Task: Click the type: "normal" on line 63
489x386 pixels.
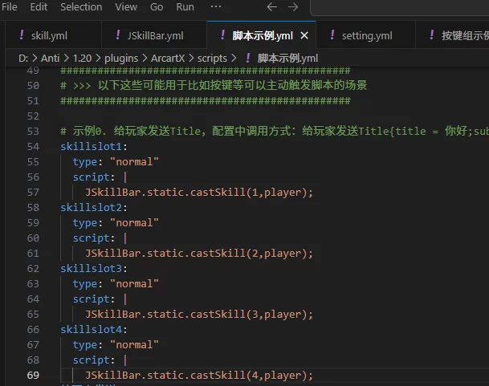Action: coord(116,284)
